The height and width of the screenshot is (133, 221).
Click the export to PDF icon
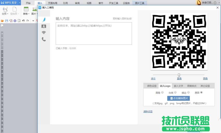coord(11,21)
